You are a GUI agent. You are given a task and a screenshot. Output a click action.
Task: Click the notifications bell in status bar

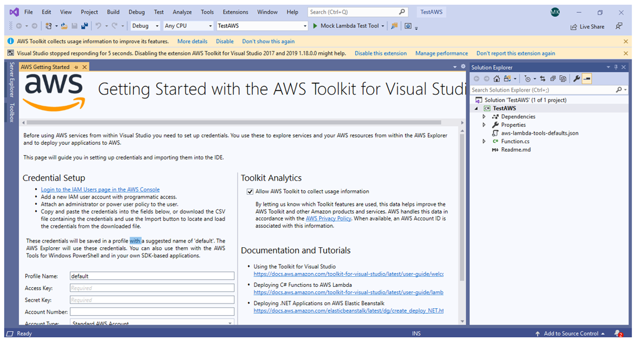tap(618, 334)
